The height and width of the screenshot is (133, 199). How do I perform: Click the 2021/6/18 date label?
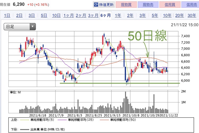coord(38,116)
